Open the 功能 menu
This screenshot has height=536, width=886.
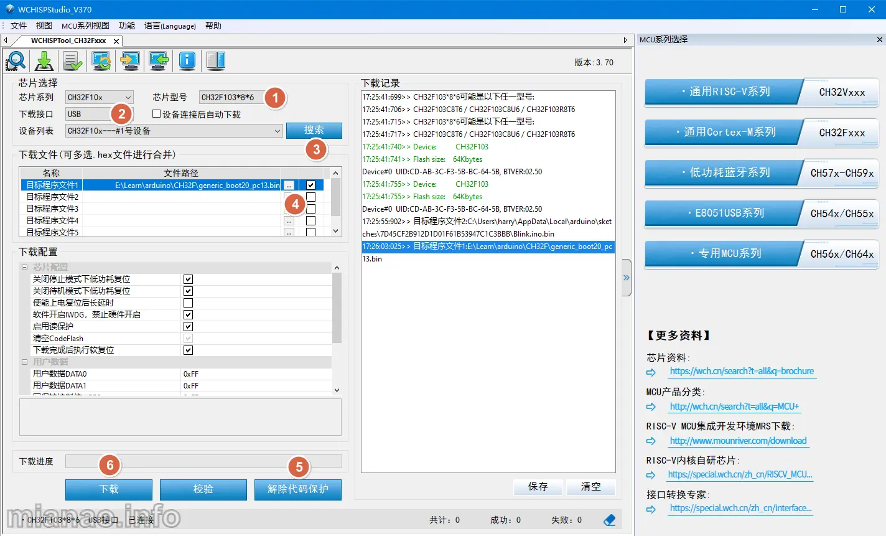(x=127, y=26)
